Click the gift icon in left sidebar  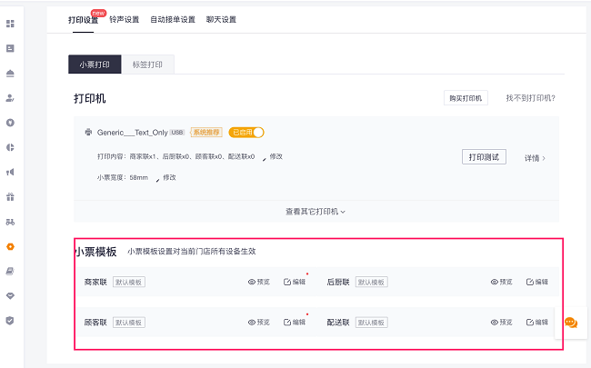pos(10,196)
